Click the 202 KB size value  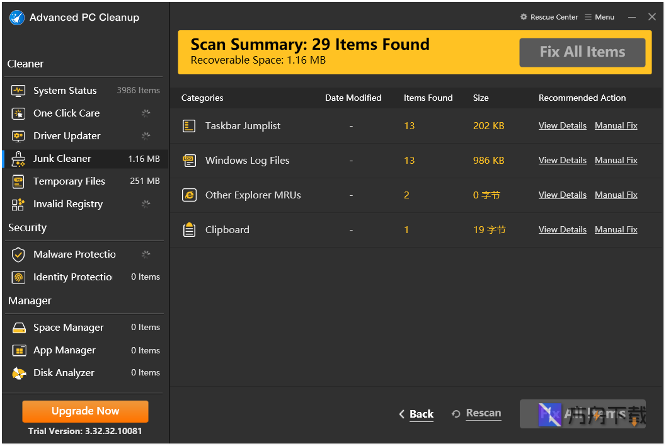point(488,126)
